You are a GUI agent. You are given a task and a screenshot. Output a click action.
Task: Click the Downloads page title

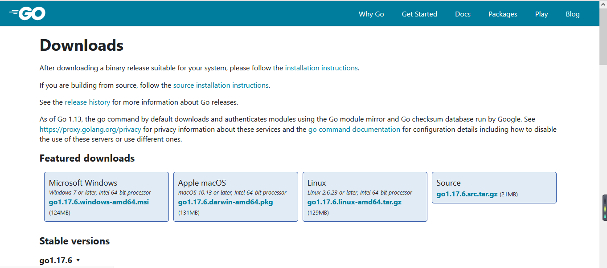tap(82, 45)
